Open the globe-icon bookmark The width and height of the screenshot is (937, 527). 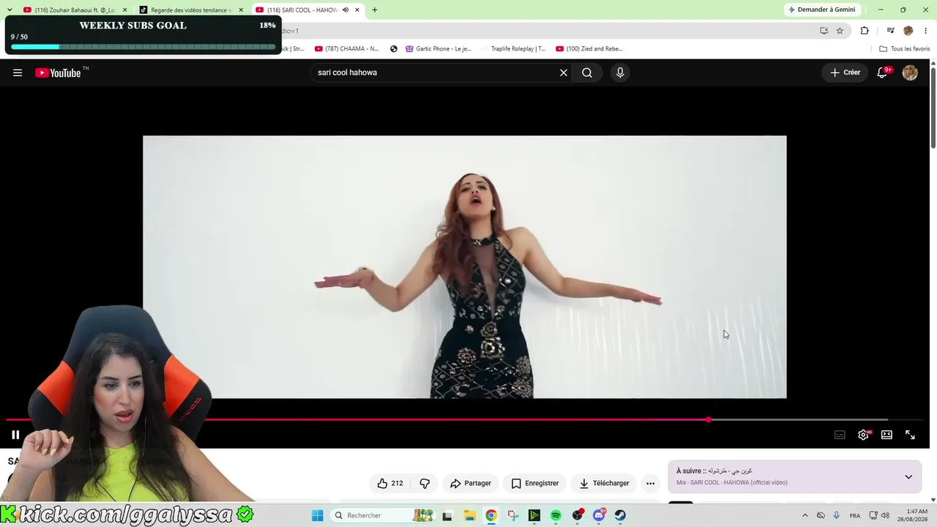point(394,49)
